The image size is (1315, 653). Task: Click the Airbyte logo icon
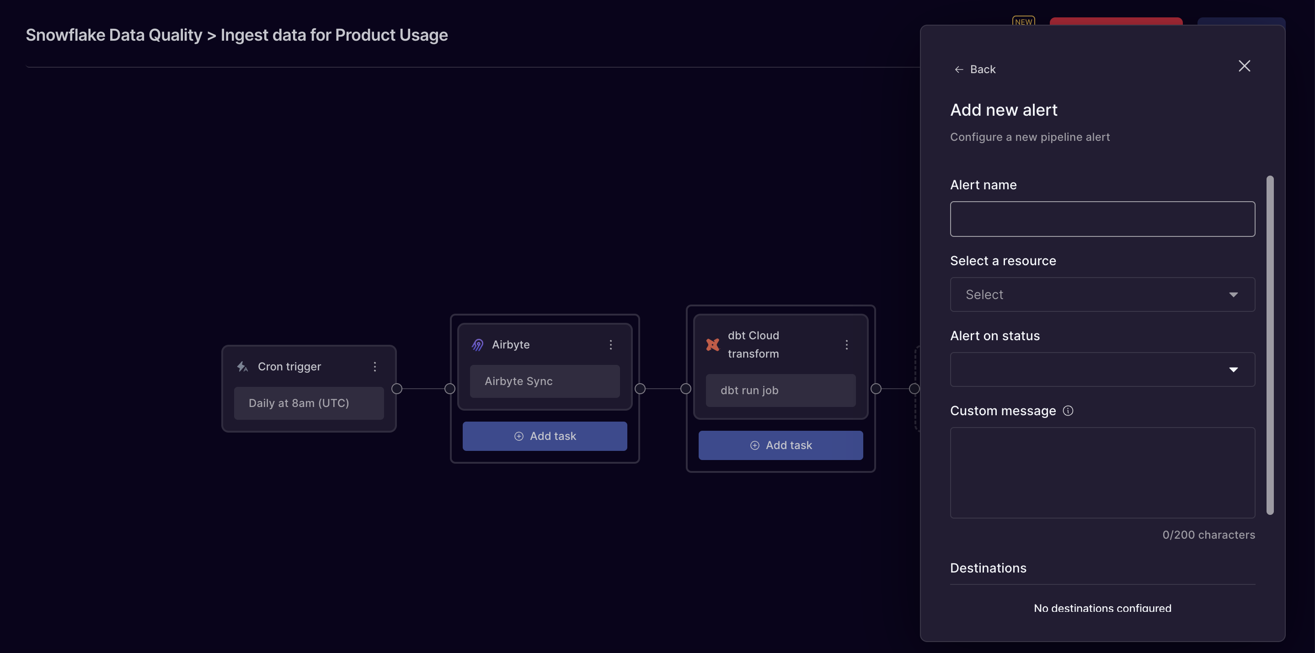tap(477, 344)
